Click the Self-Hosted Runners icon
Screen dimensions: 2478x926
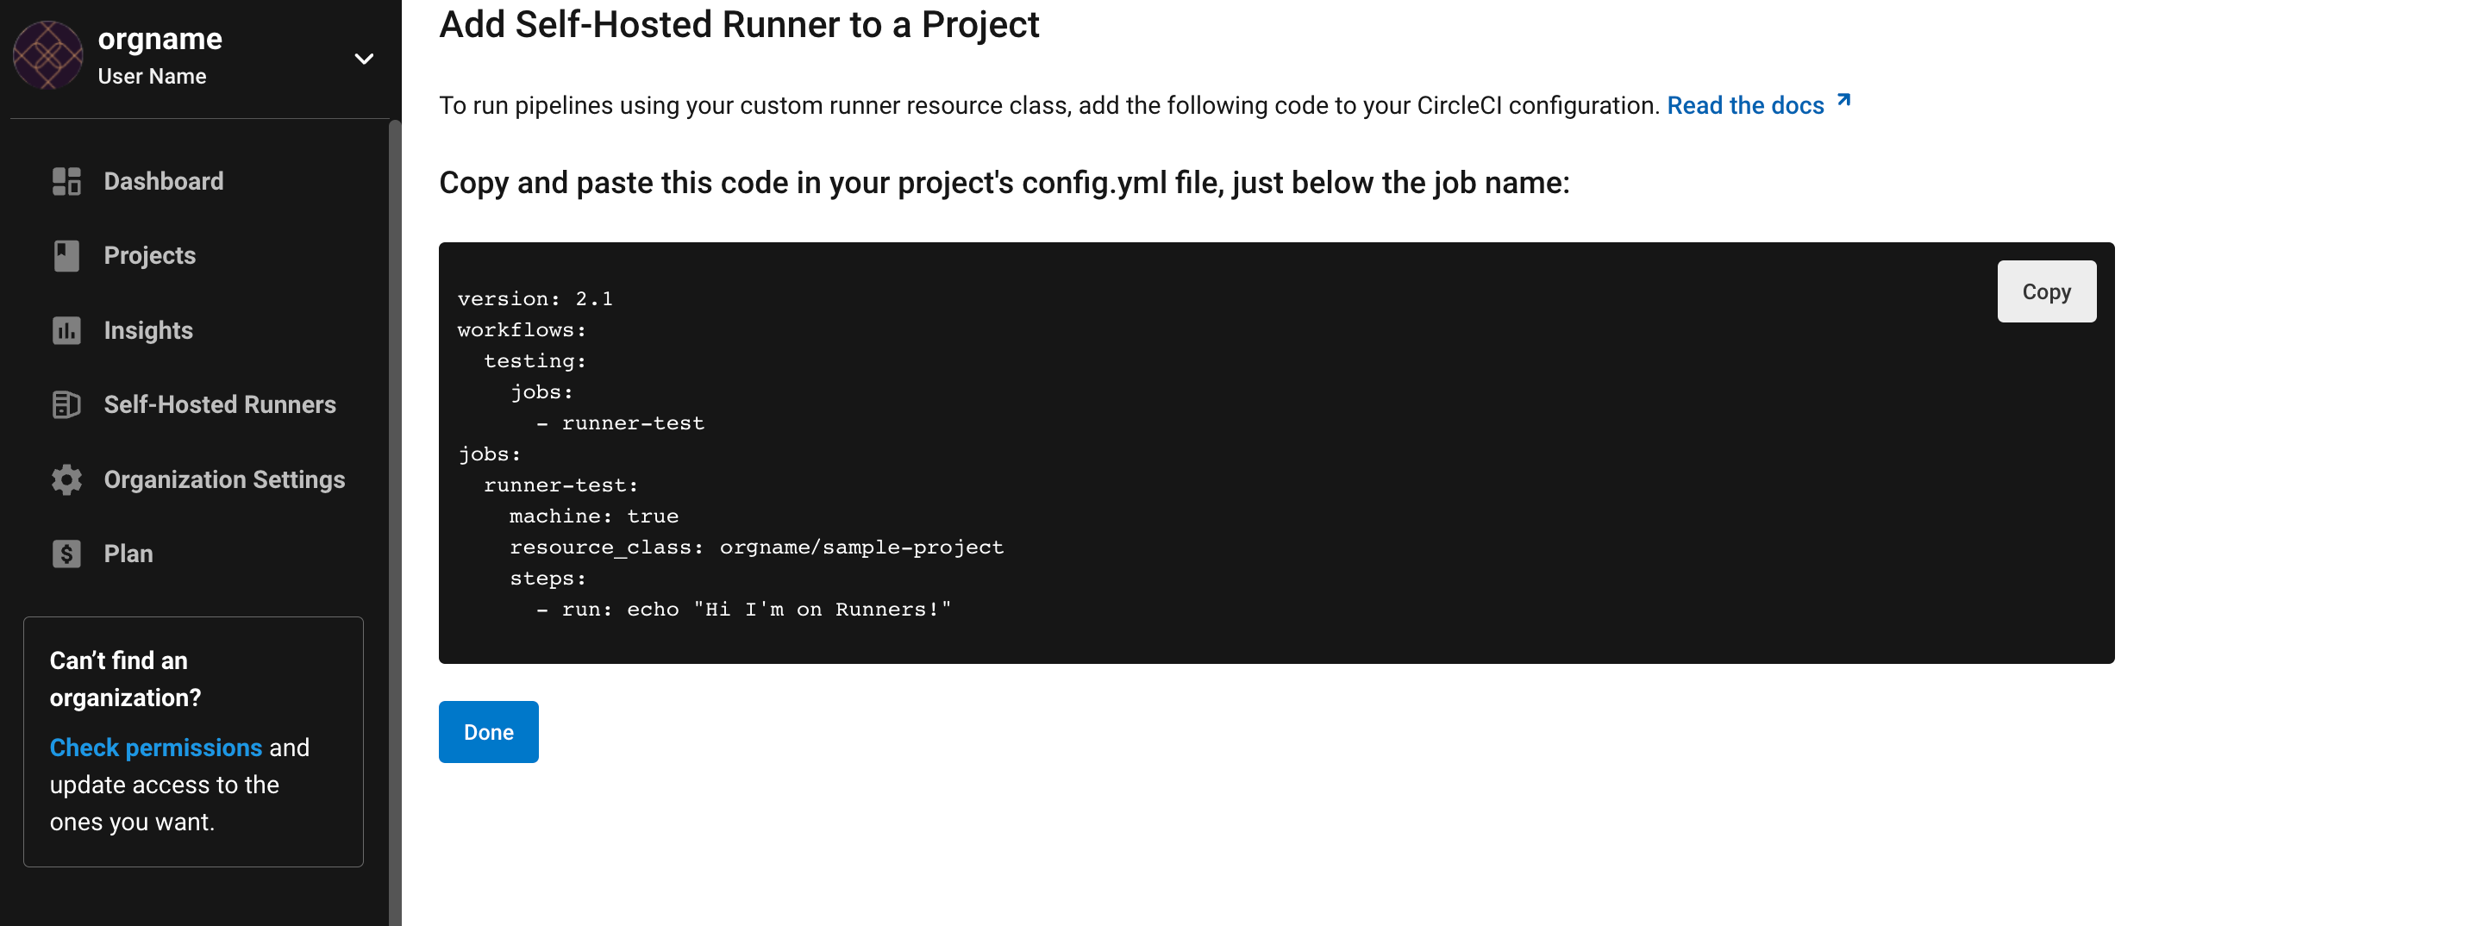66,405
